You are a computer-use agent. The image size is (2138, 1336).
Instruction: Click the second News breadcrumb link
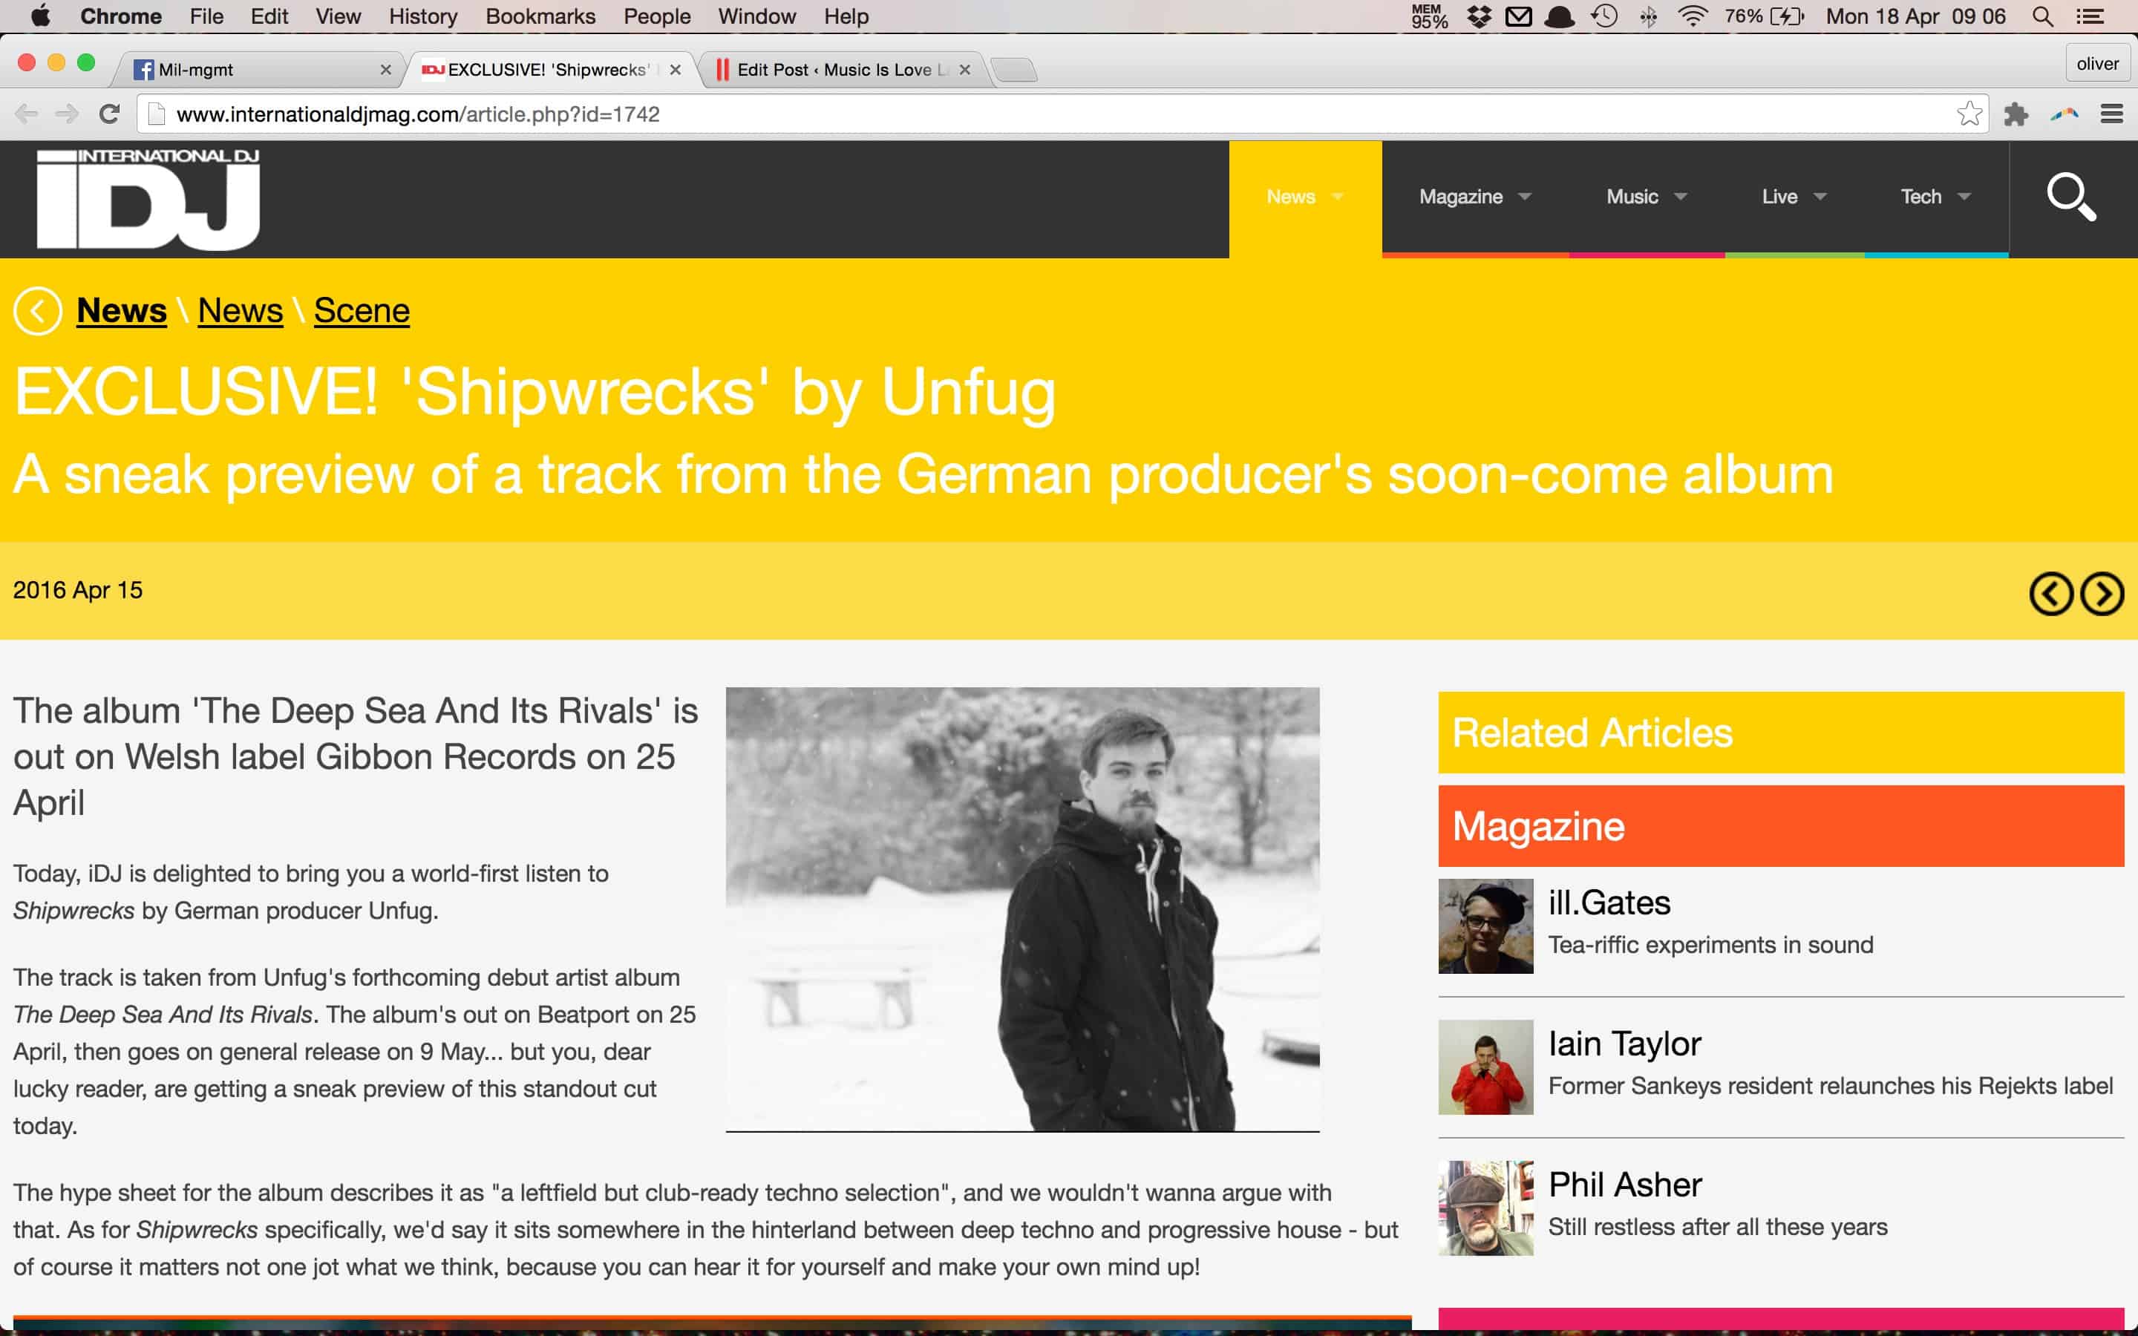(240, 310)
